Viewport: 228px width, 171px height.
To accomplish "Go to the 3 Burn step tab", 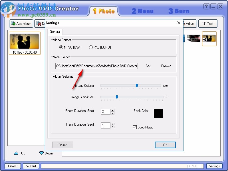I will click(x=179, y=11).
